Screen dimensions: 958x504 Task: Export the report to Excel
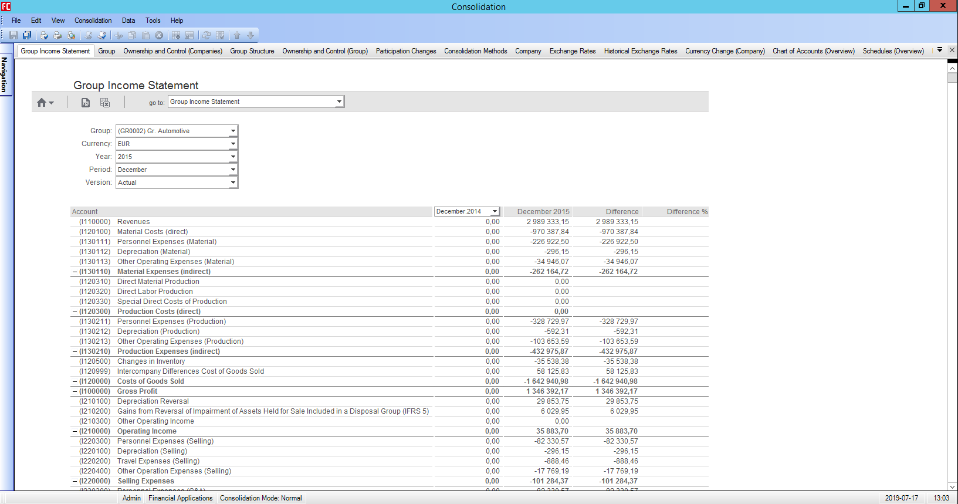click(x=105, y=103)
